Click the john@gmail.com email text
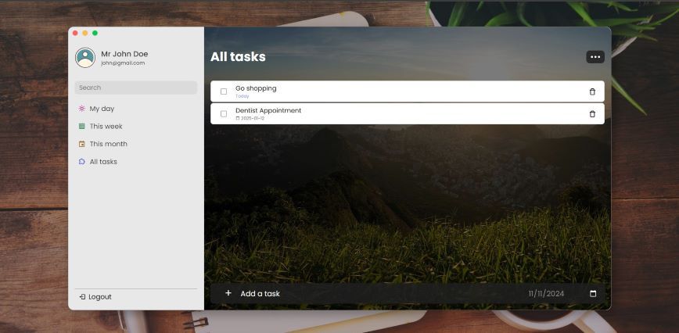679x333 pixels. coord(123,63)
